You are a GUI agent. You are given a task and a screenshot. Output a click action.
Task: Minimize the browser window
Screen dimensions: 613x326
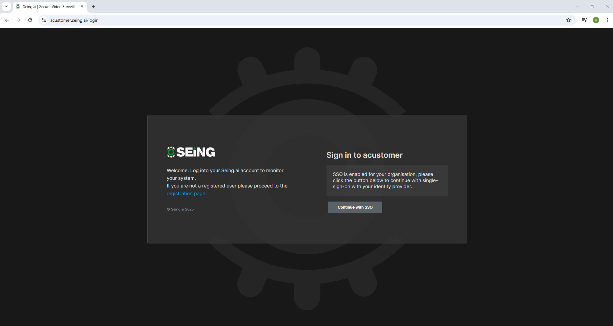(x=578, y=6)
